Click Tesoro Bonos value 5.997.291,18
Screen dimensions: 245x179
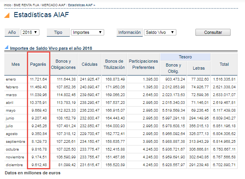[x=174, y=118]
